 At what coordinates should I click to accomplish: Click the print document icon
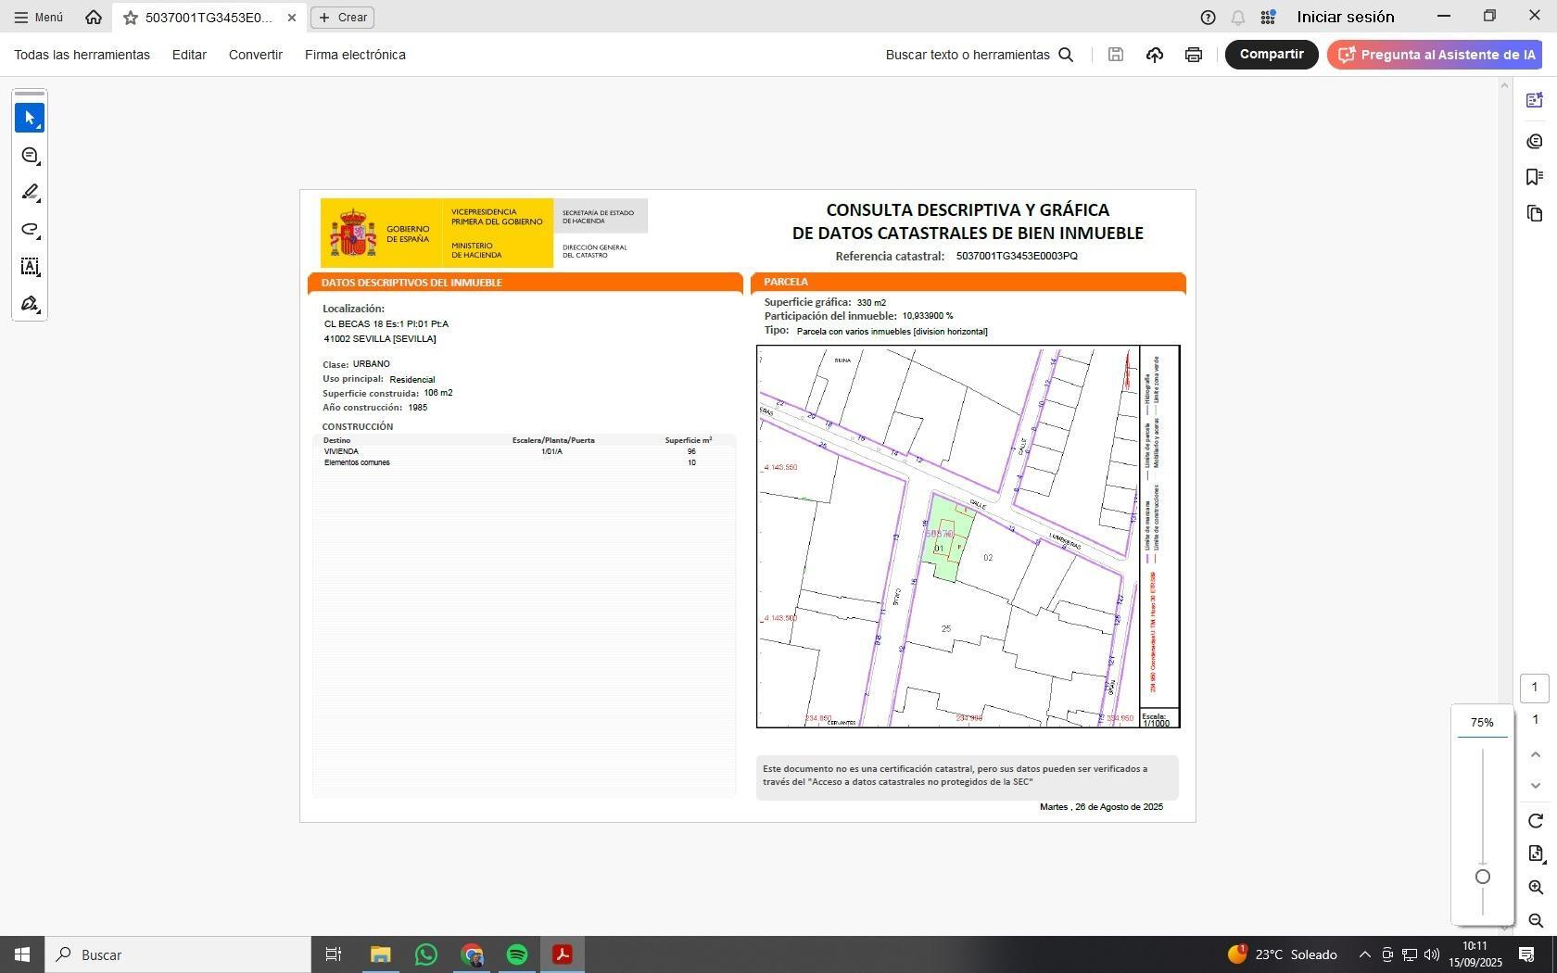1193,55
